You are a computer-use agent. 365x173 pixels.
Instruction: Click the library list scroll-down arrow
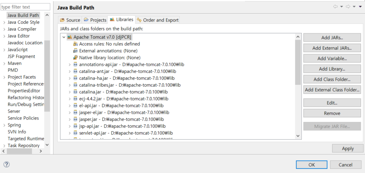(x=298, y=136)
